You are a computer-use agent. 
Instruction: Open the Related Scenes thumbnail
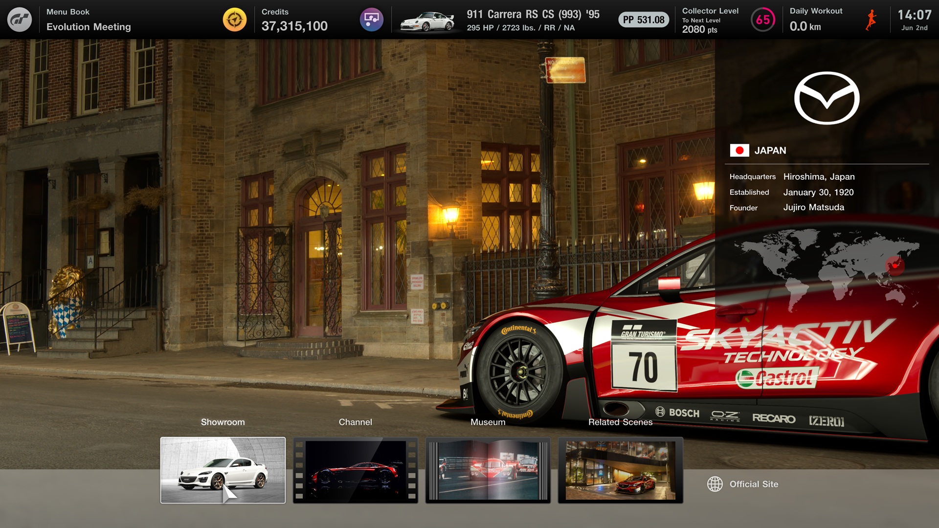coord(620,470)
